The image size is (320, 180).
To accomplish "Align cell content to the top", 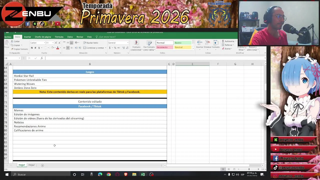I will click(64, 43).
